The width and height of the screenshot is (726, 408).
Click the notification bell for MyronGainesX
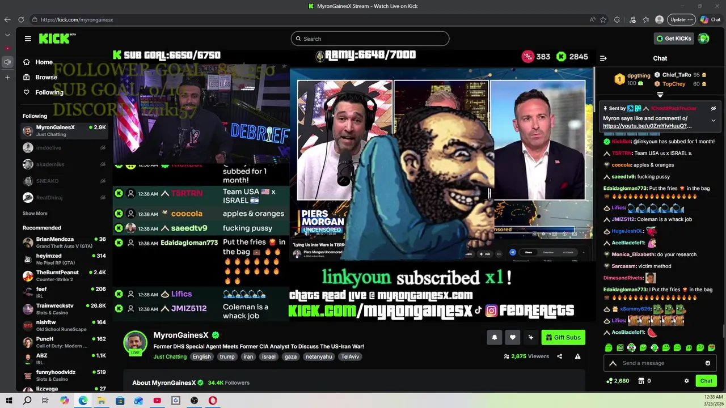click(494, 337)
